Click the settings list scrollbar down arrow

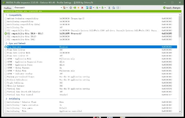(180, 111)
